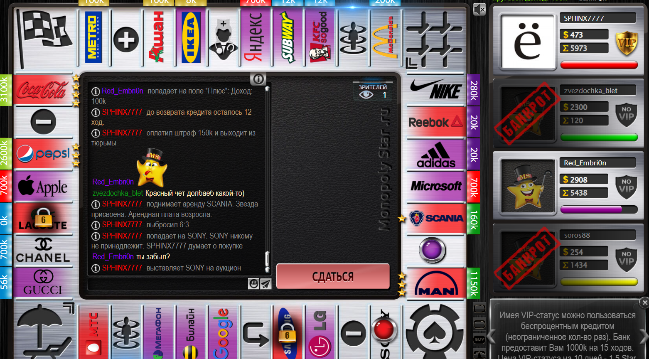Image resolution: width=649 pixels, height=359 pixels.
Task: Toggle the muted sound speaker icon
Action: click(x=479, y=9)
